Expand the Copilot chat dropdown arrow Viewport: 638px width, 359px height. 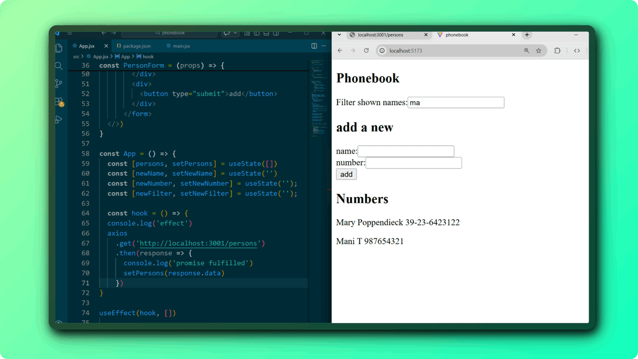235,33
